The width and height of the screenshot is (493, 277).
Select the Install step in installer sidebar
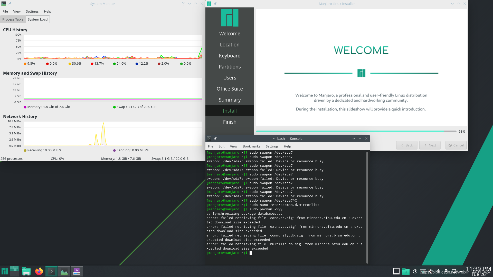click(230, 111)
